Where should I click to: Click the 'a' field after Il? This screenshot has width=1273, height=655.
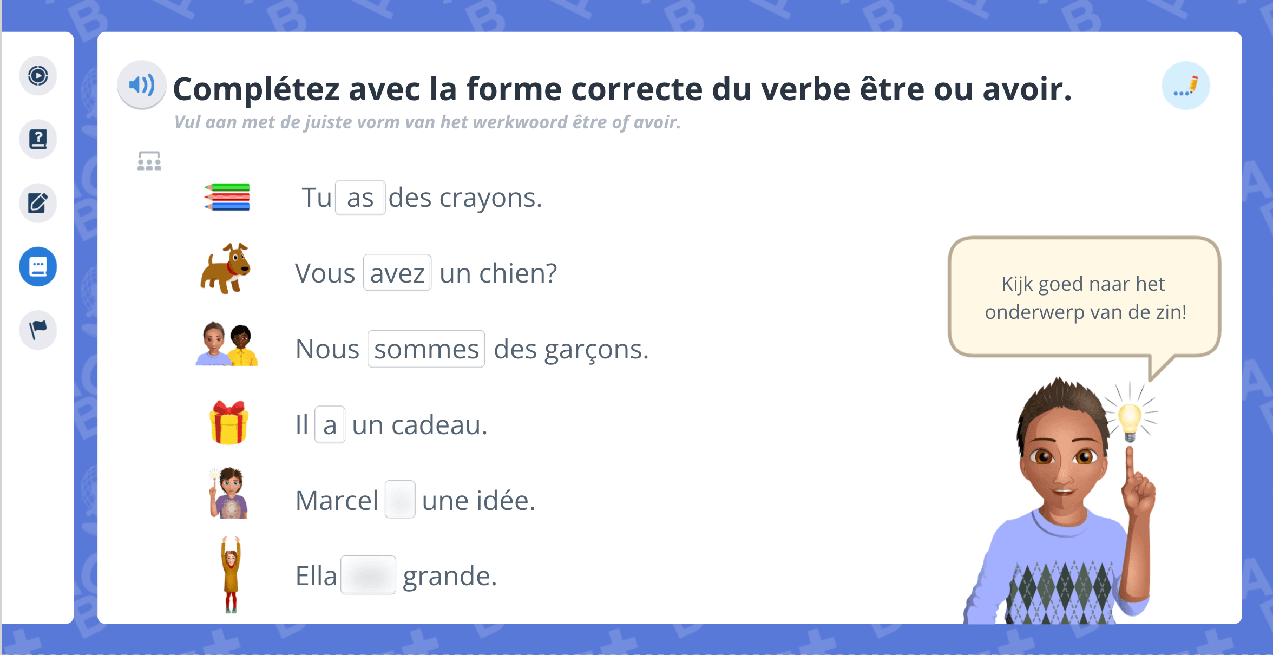click(x=330, y=425)
